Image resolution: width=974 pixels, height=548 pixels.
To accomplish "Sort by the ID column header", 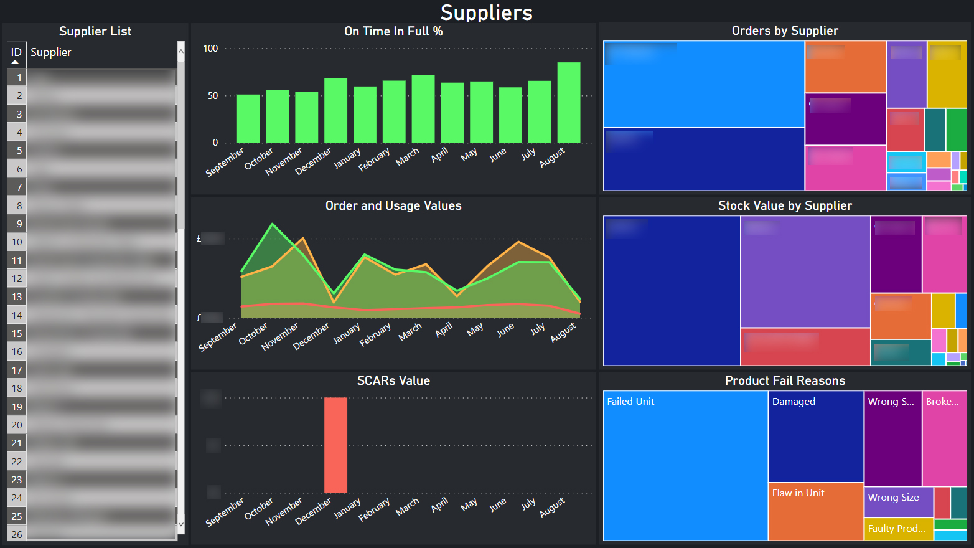I will (16, 52).
